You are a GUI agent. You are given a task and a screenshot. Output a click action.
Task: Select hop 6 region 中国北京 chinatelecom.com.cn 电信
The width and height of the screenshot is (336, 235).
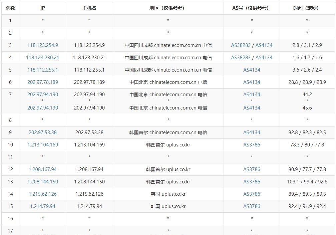(168, 82)
